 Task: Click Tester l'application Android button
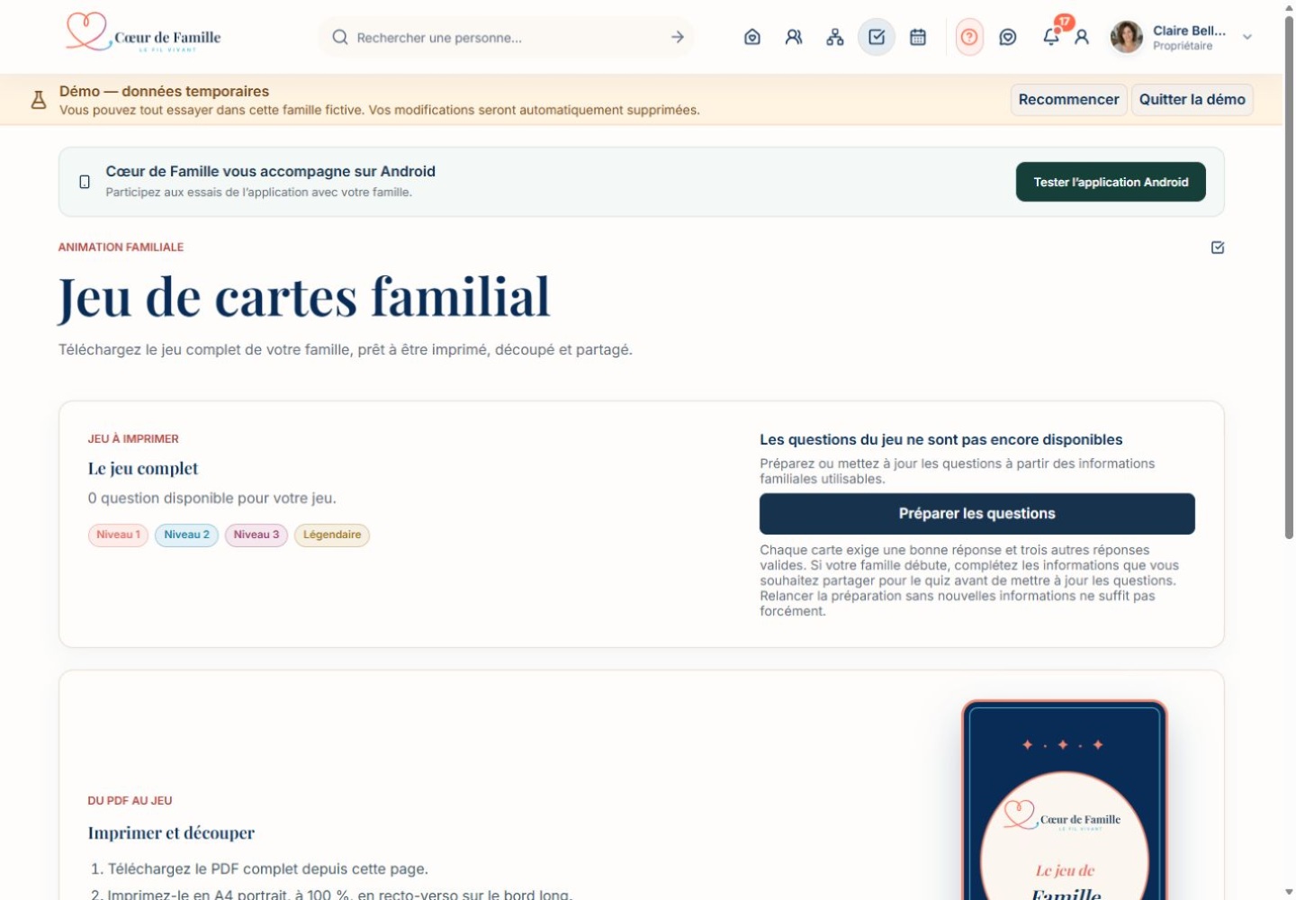click(1111, 182)
